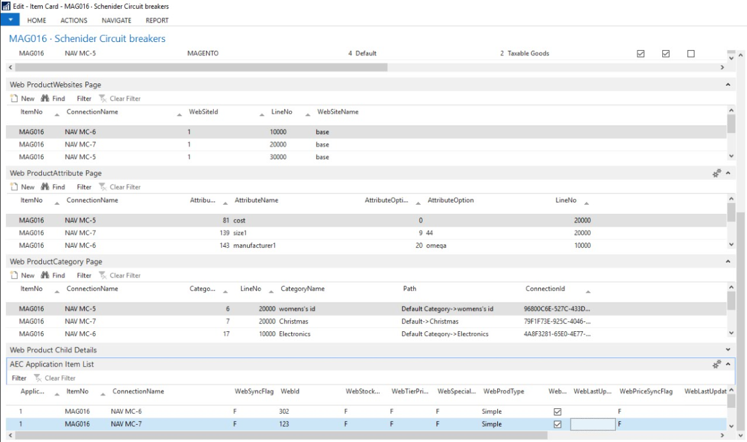
Task: Click Filter in Web ProductAttribute Page
Action: pyautogui.click(x=84, y=187)
